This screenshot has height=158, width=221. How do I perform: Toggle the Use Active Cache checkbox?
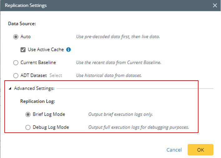point(23,50)
